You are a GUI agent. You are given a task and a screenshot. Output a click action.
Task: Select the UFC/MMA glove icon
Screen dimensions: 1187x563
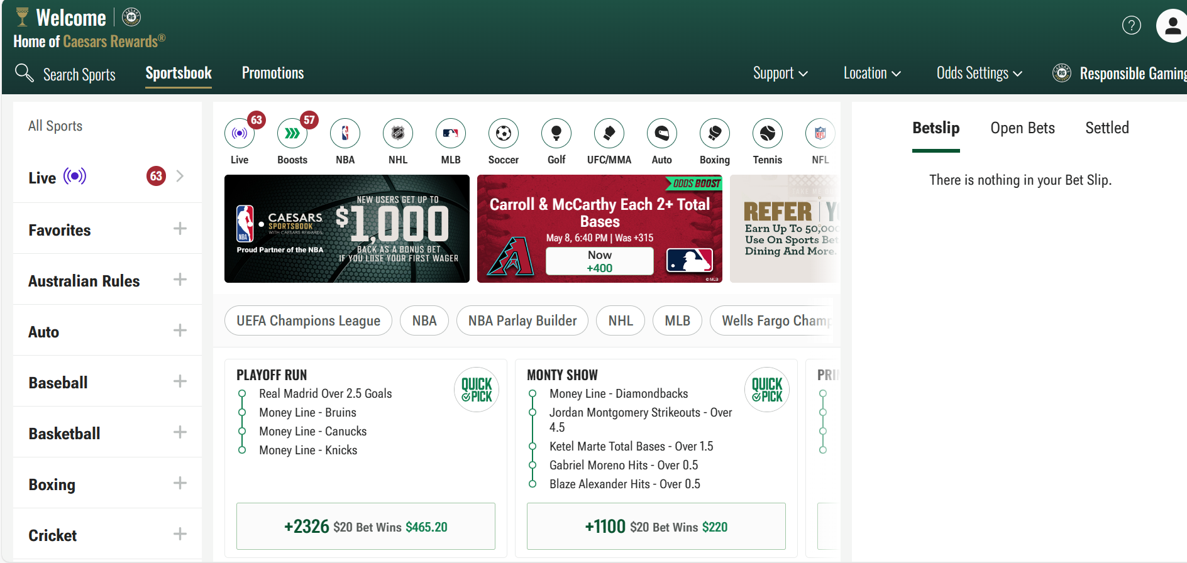(x=609, y=133)
